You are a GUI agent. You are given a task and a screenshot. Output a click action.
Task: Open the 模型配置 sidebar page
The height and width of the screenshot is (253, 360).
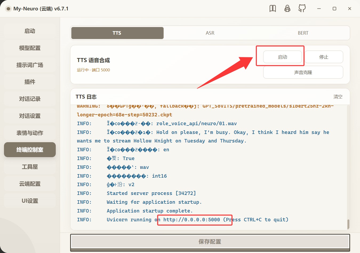point(30,48)
